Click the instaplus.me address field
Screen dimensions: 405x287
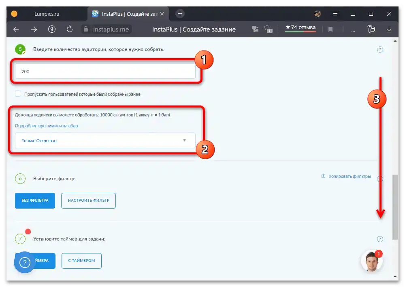111,30
